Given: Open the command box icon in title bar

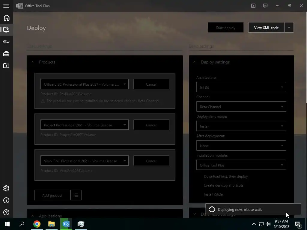Looking at the screenshot, I should (253, 6).
